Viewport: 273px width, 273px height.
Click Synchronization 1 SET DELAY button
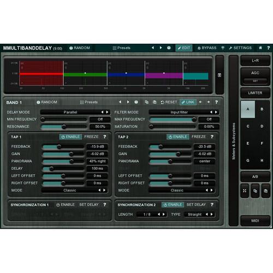pos(89,205)
